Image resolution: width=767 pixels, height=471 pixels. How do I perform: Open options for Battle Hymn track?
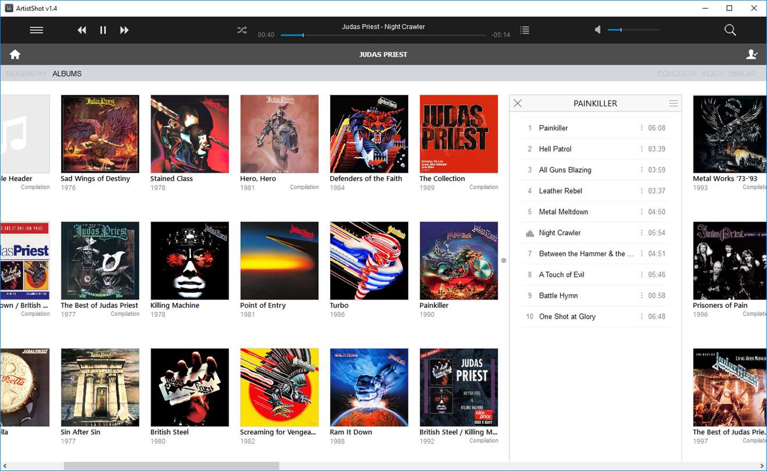[642, 295]
